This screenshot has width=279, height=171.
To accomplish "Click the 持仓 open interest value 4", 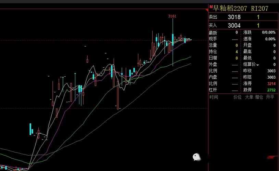I will point(237,52).
